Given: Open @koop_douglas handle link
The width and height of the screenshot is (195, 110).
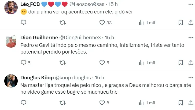Looking at the screenshot, I should point(73,77).
